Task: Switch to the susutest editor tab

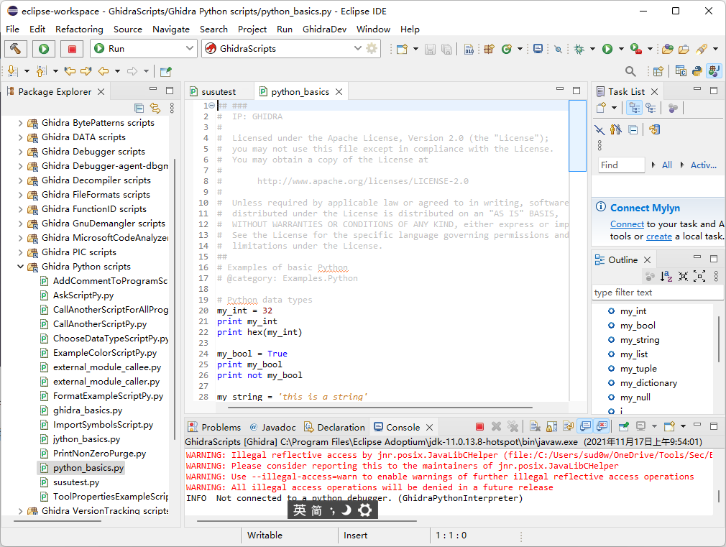Action: tap(219, 92)
